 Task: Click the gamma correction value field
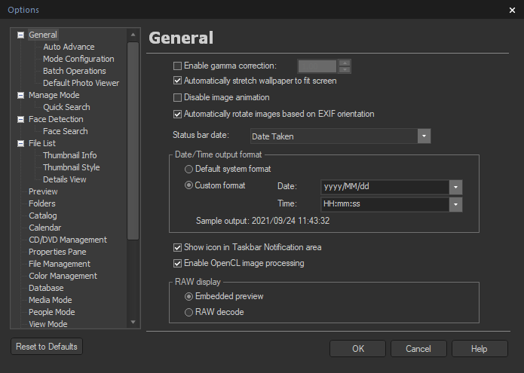click(317, 66)
